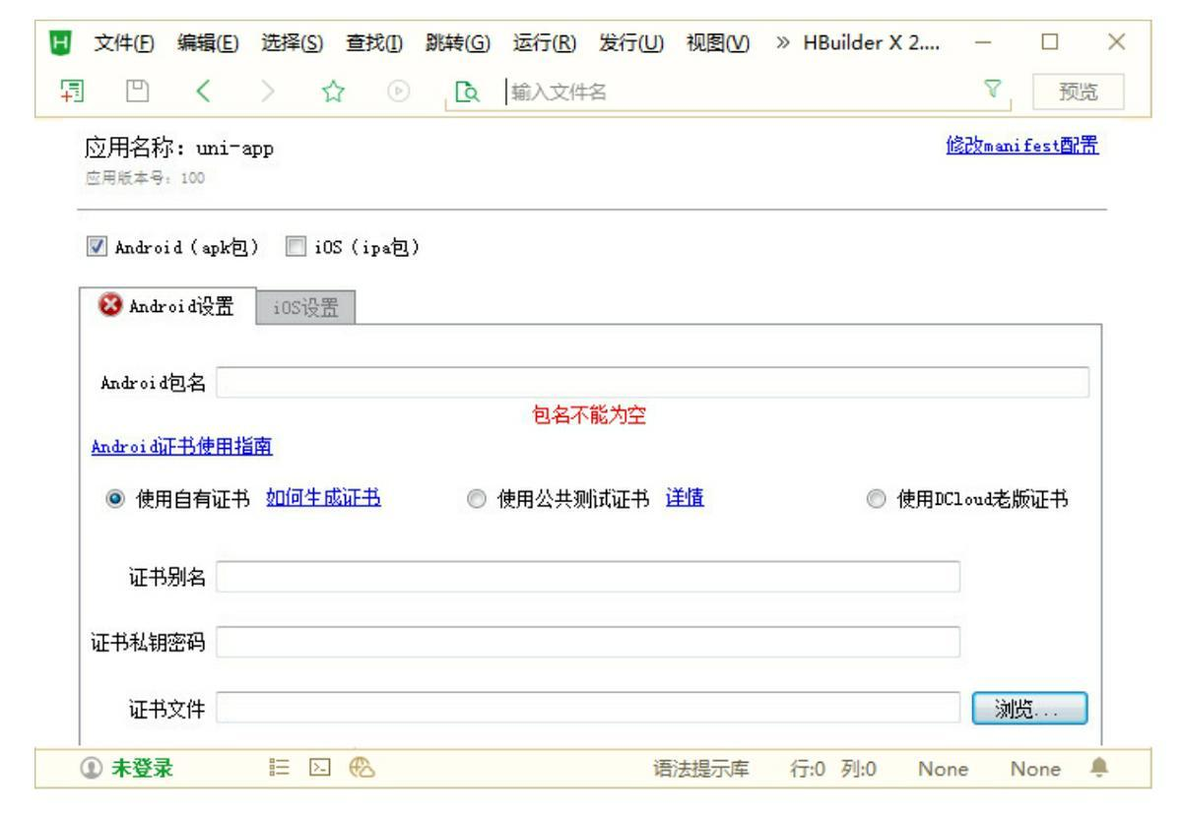Open the 查找(I) menu
The height and width of the screenshot is (814, 1182).
[x=376, y=43]
